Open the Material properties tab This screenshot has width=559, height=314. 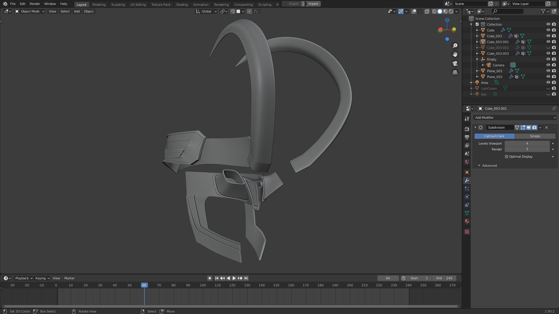(467, 221)
